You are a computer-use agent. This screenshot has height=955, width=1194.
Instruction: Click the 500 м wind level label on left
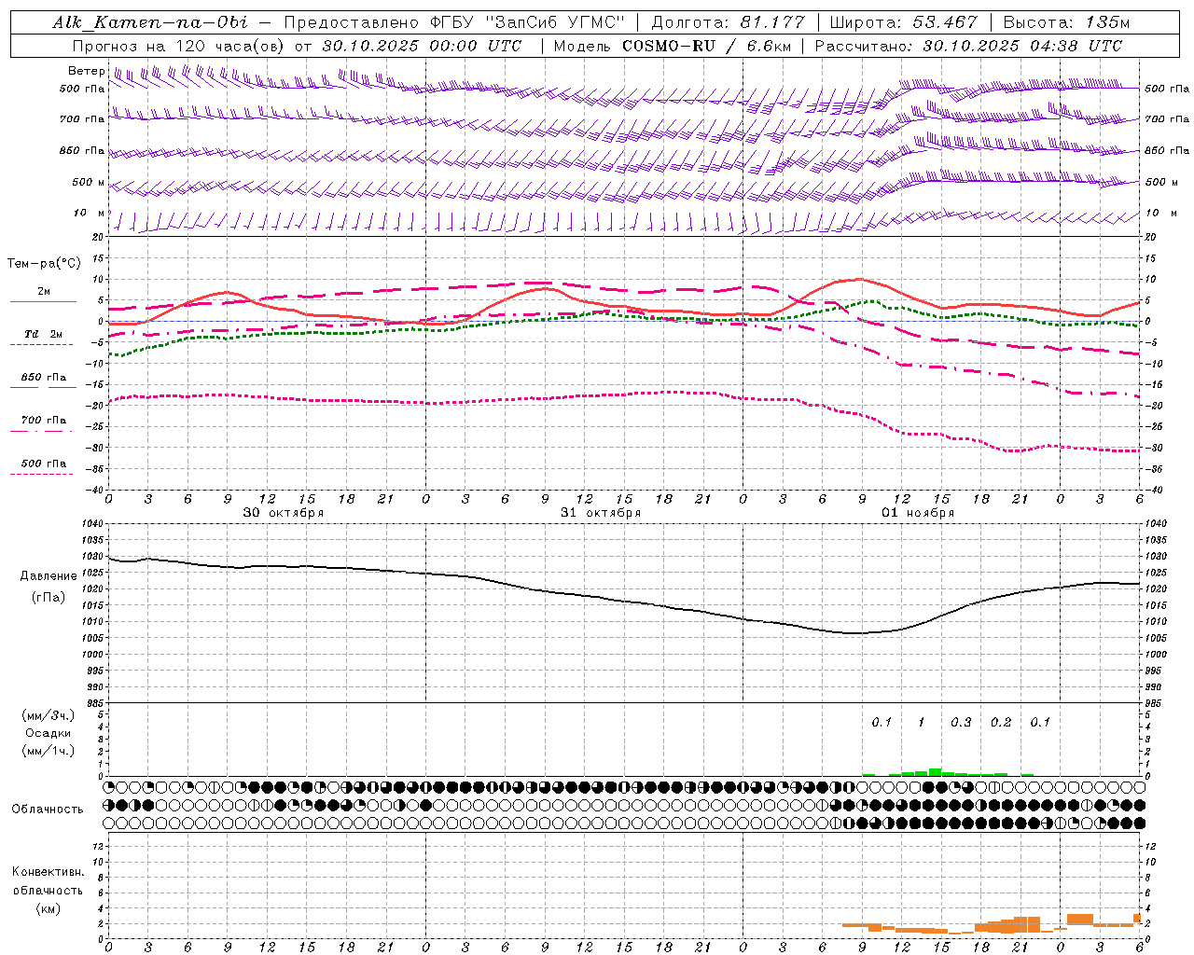pos(89,182)
